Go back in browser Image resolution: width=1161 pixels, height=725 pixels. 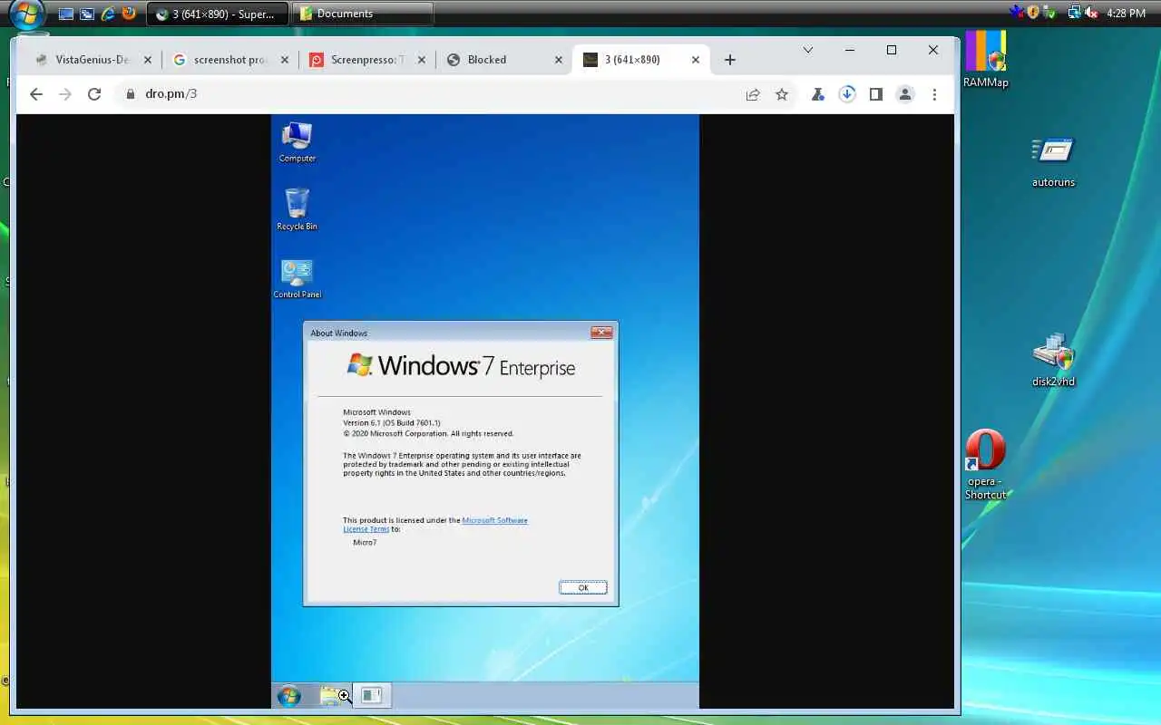click(x=35, y=94)
